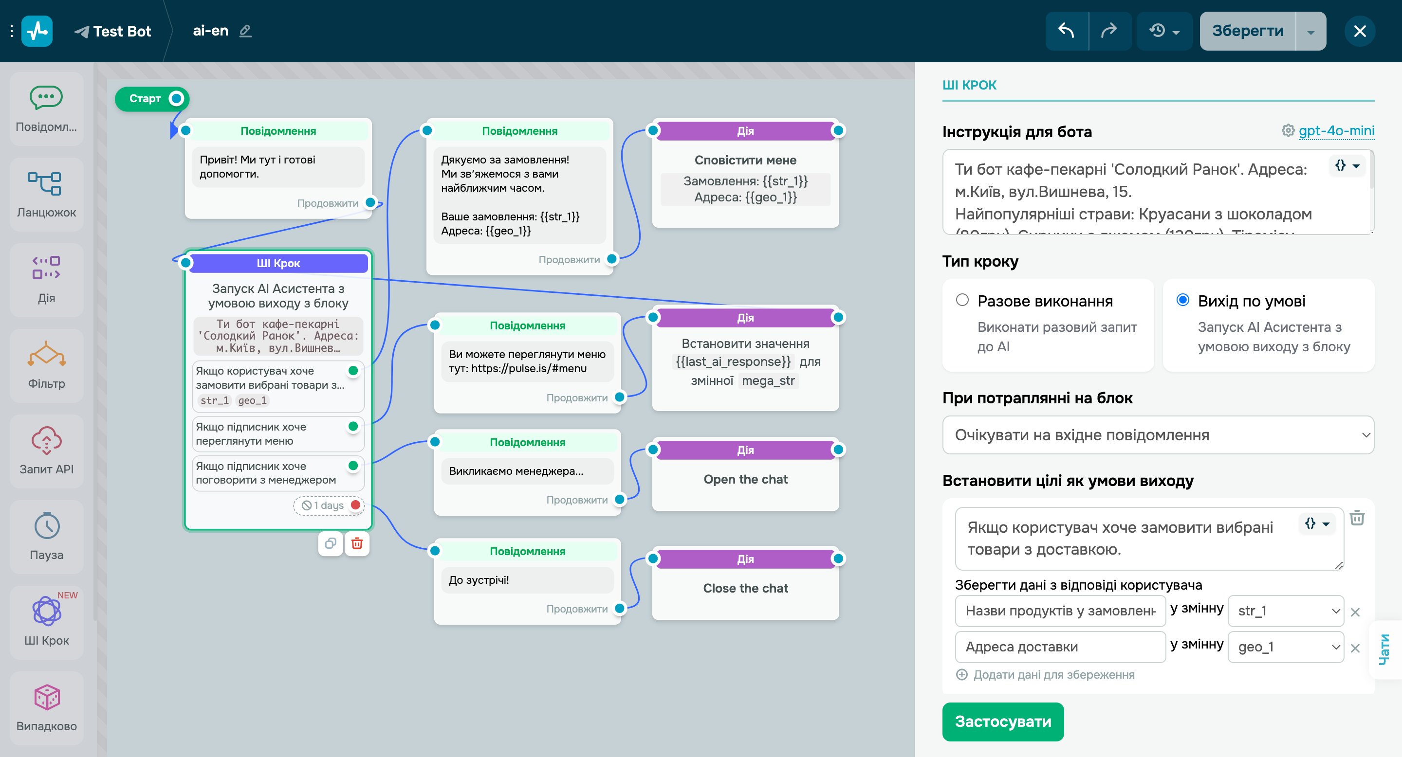Image resolution: width=1402 pixels, height=757 pixels.
Task: Click the undo arrow icon
Action: 1066,31
